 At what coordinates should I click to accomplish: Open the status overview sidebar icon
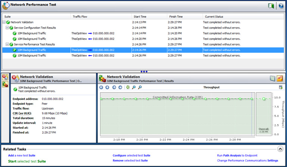point(5,78)
